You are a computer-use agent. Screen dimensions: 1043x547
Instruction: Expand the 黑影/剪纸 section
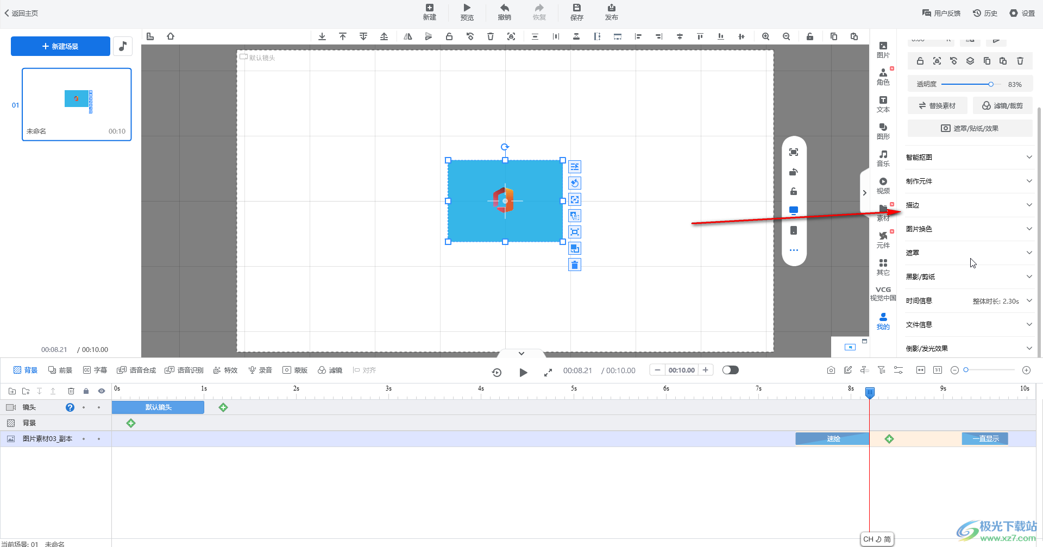point(969,276)
